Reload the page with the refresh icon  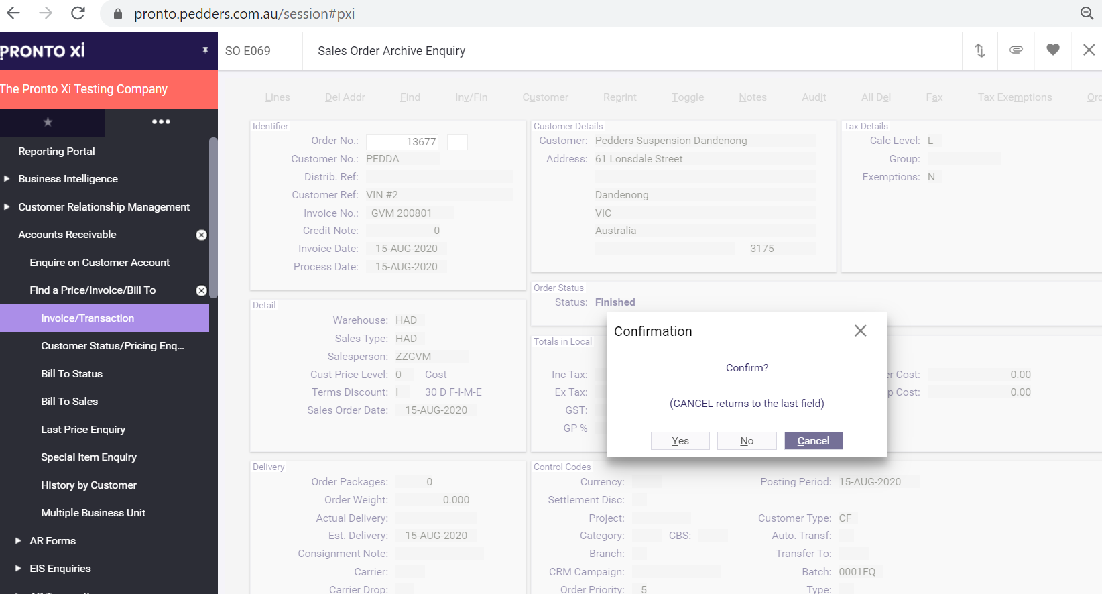coord(78,13)
